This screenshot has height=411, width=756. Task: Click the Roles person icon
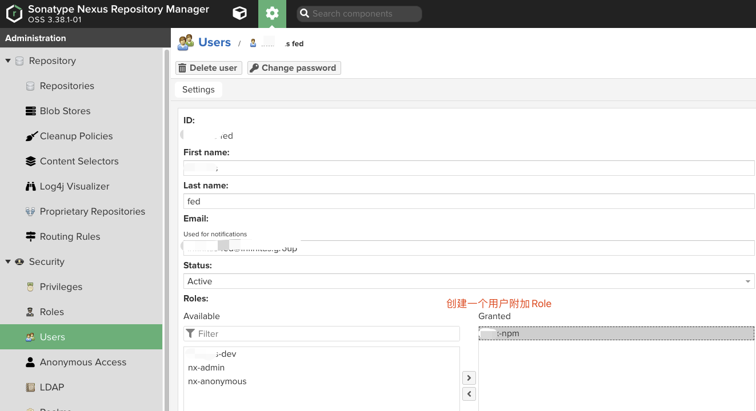pyautogui.click(x=30, y=312)
